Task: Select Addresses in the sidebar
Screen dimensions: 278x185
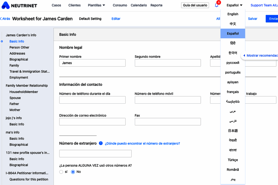Action: pyautogui.click(x=17, y=53)
